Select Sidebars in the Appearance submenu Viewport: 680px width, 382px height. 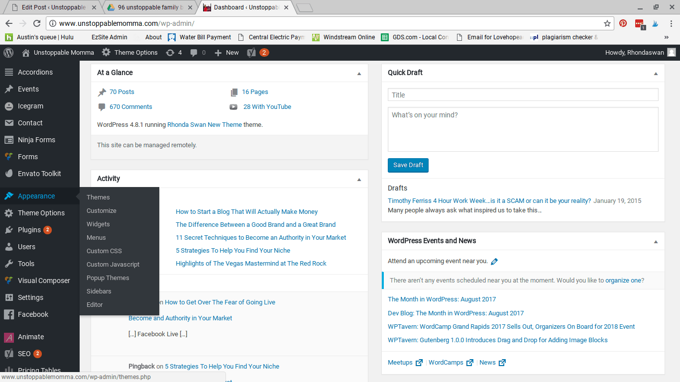tap(99, 291)
